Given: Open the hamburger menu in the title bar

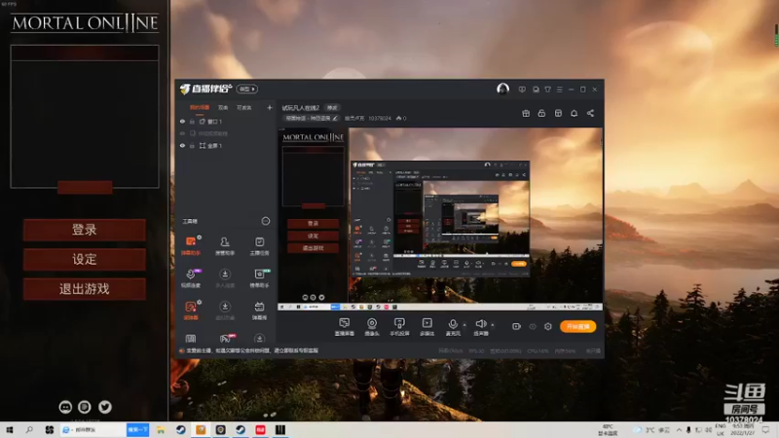Looking at the screenshot, I should (x=559, y=90).
